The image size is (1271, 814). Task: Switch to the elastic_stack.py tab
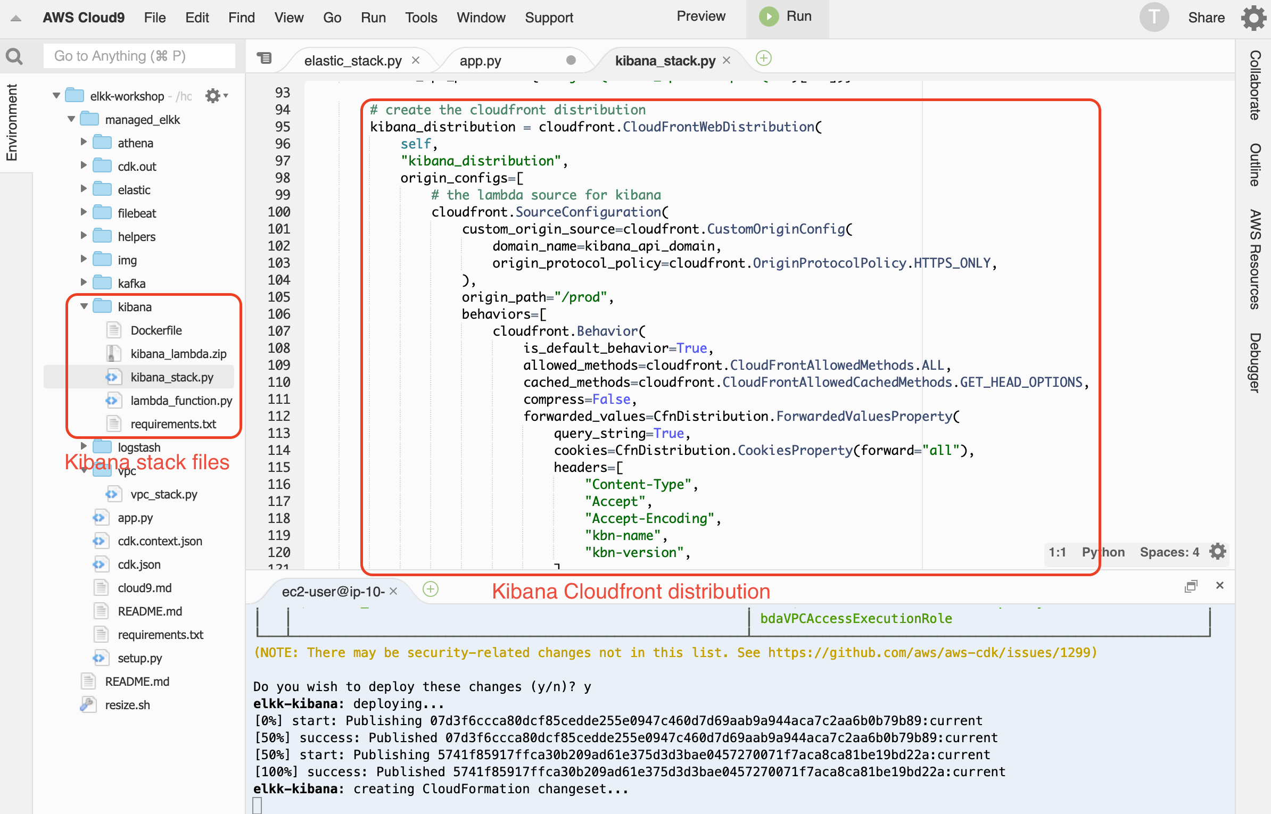point(353,61)
